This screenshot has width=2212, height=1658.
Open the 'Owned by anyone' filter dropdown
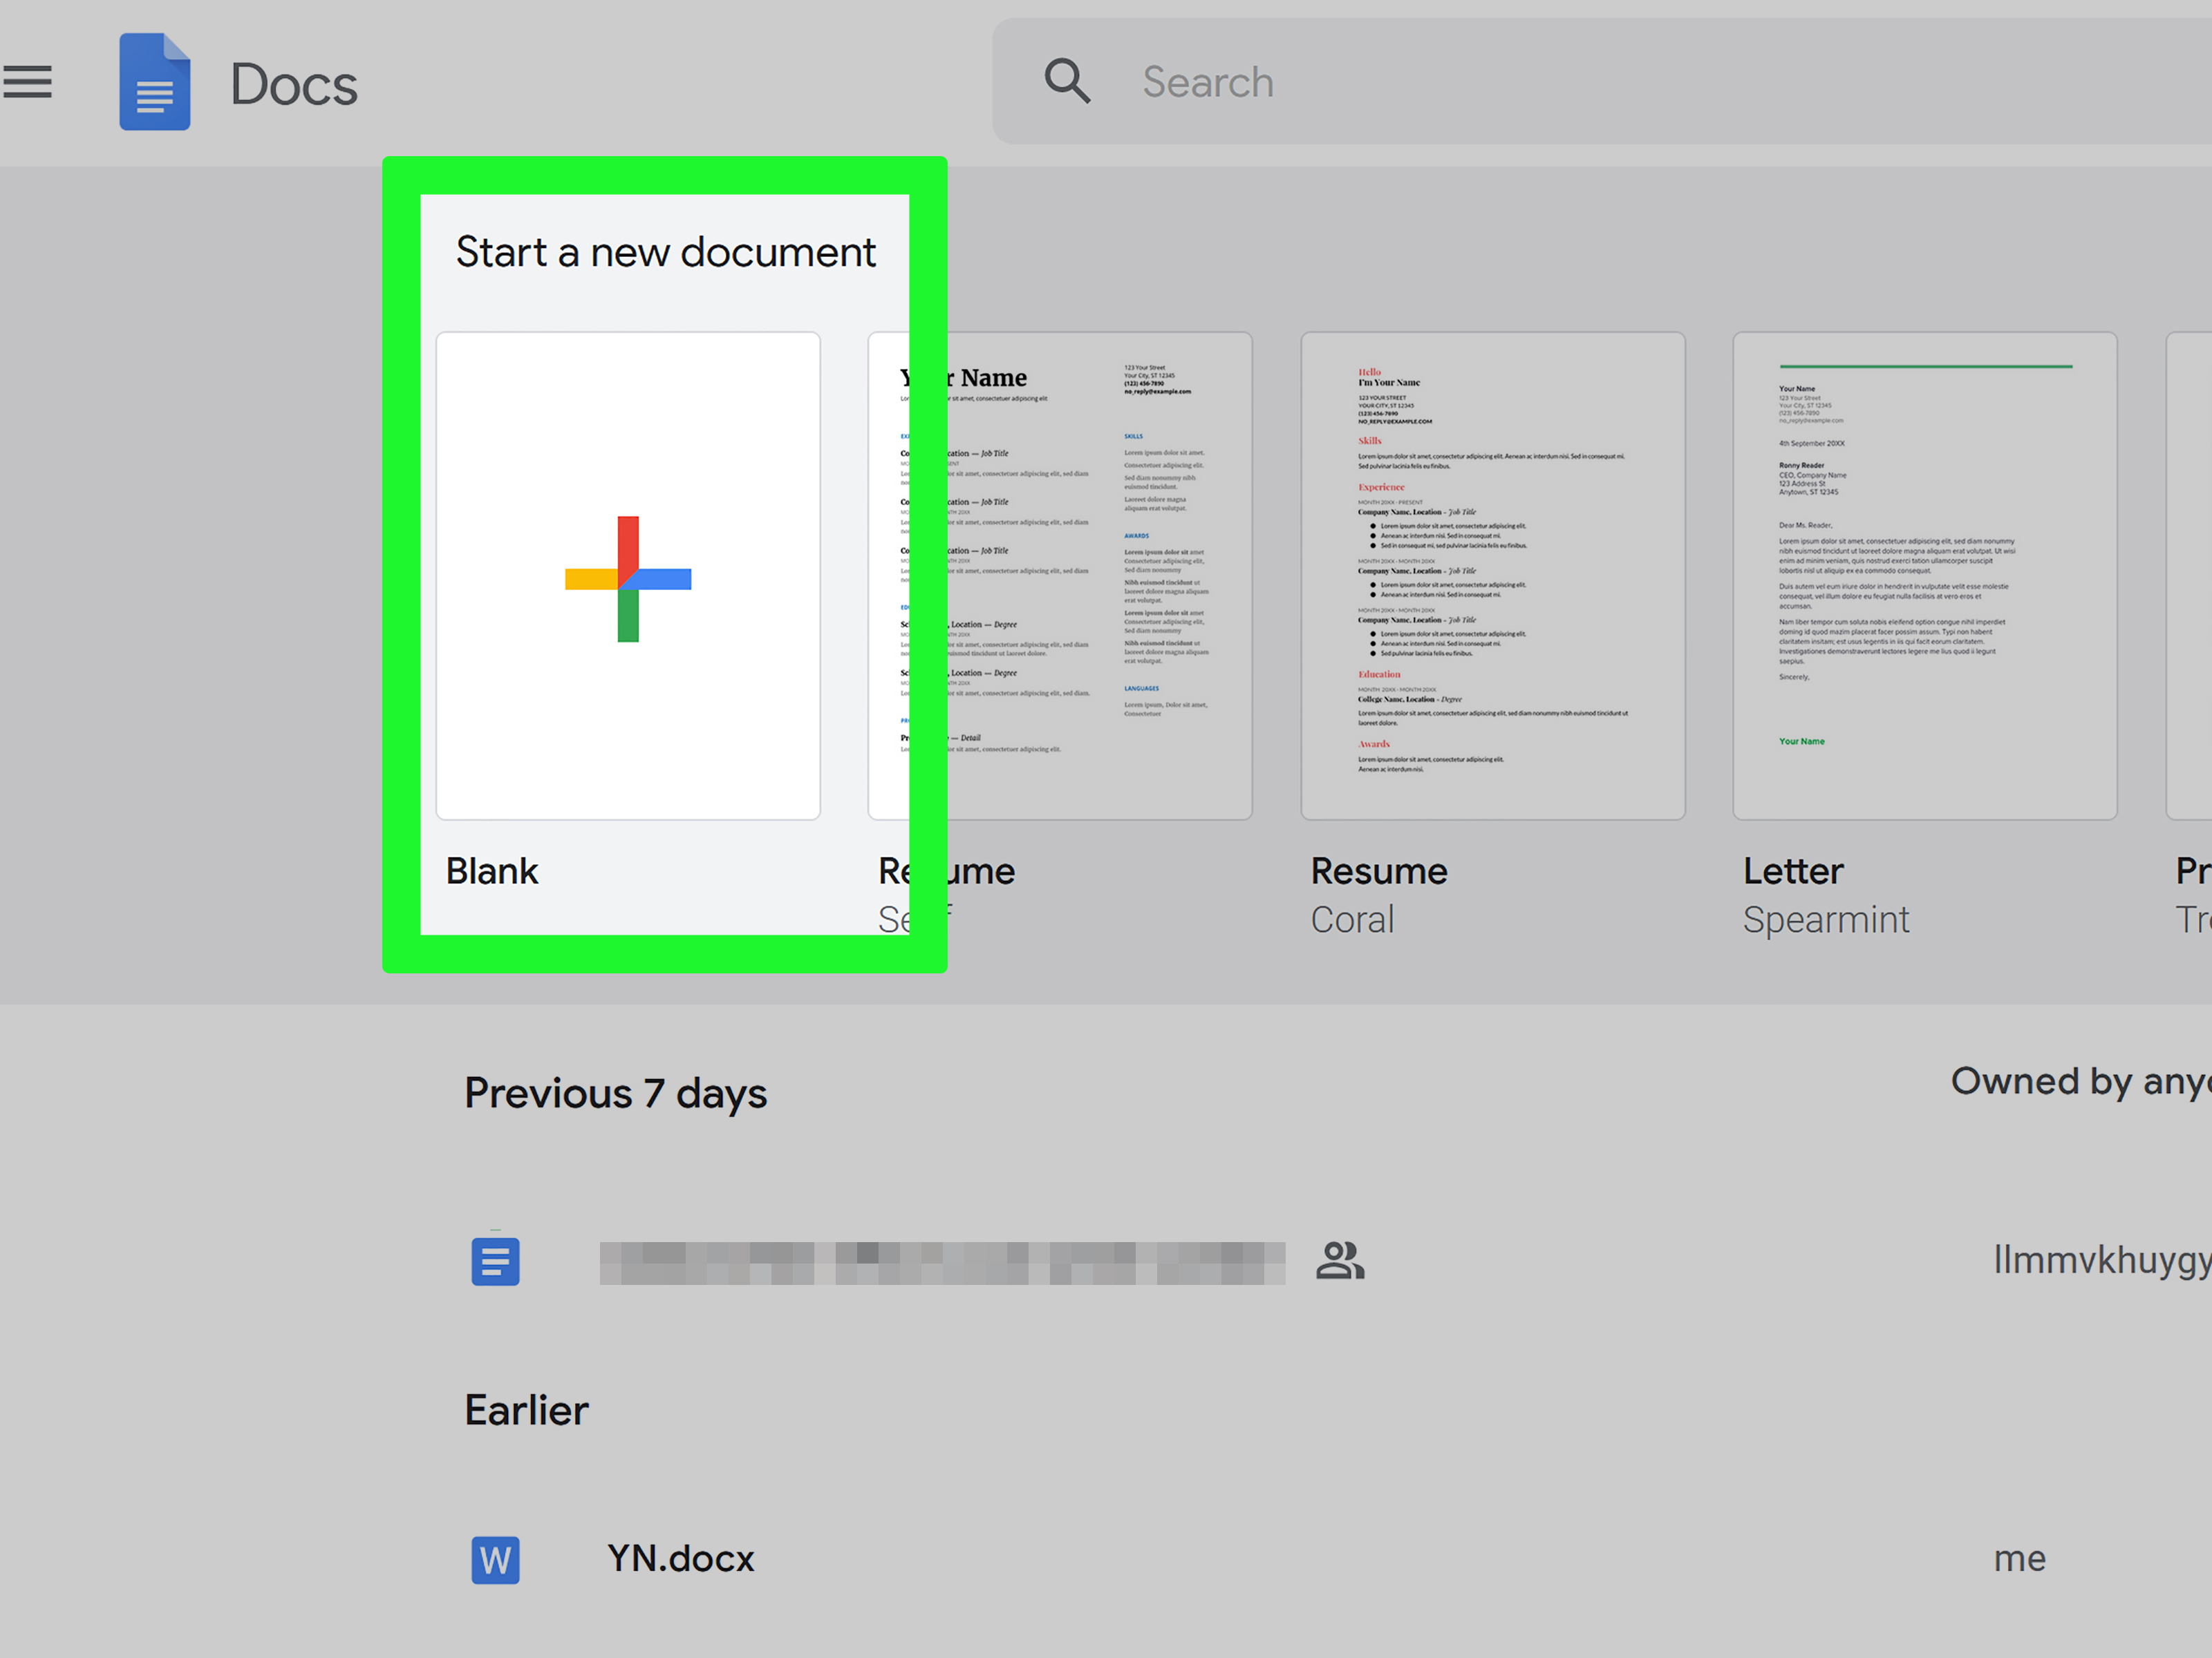2080,1081
